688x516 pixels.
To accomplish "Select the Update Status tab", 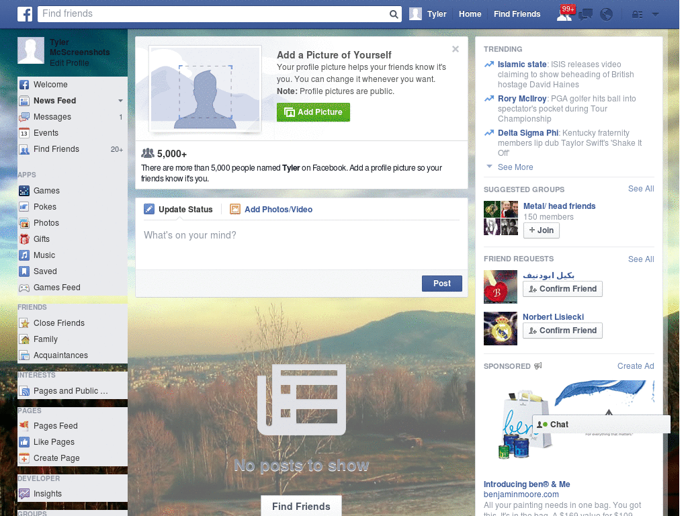I will pyautogui.click(x=179, y=210).
